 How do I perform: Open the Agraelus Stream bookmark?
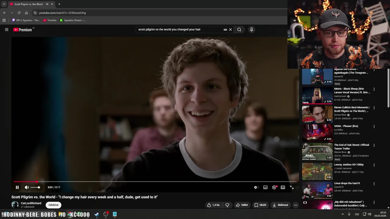point(73,20)
